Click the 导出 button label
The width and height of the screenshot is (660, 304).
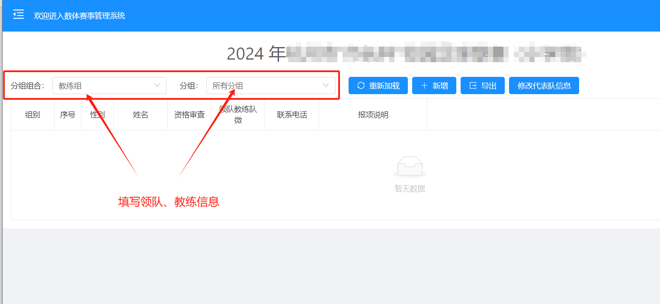coord(489,85)
